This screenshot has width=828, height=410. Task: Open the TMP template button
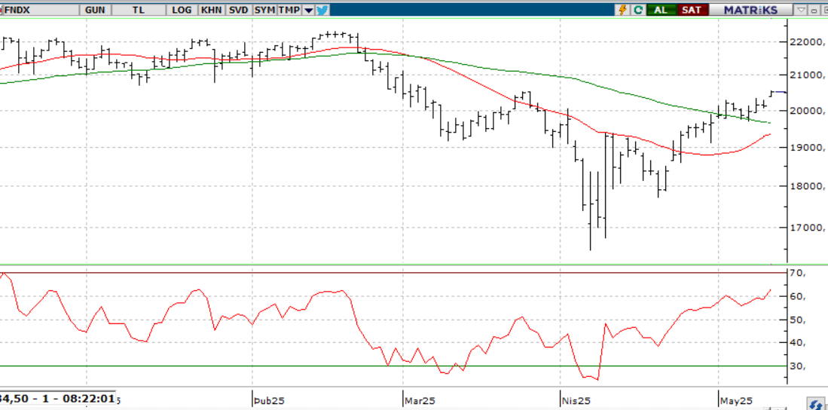click(x=289, y=10)
